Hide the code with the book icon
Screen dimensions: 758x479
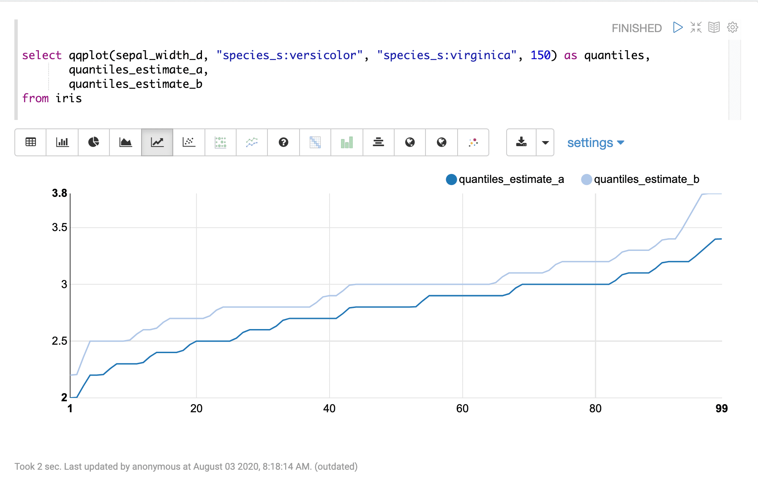coord(714,27)
